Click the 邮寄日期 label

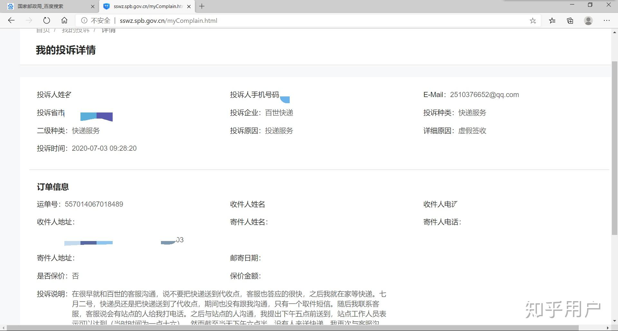tap(246, 258)
